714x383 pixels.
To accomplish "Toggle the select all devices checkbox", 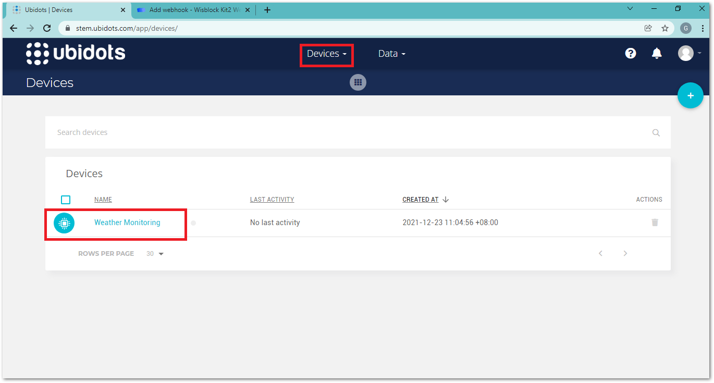I will click(x=66, y=200).
